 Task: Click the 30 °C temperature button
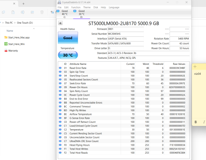(68, 55)
